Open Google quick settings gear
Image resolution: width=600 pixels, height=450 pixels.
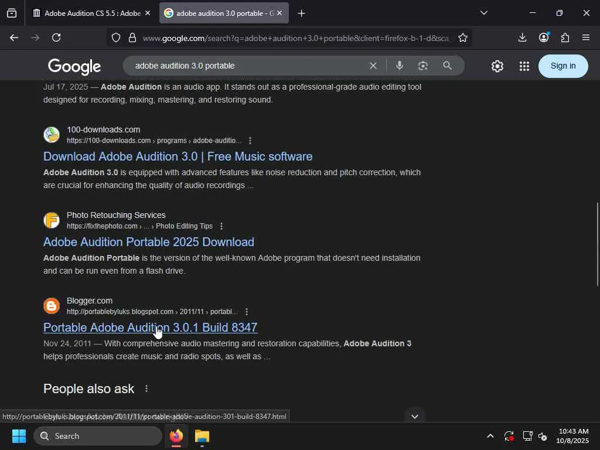(497, 66)
